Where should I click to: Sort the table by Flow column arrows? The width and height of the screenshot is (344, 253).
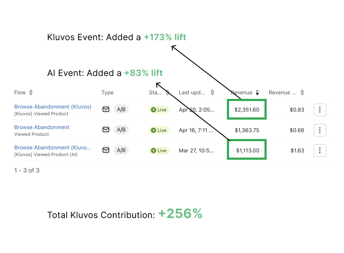(31, 92)
